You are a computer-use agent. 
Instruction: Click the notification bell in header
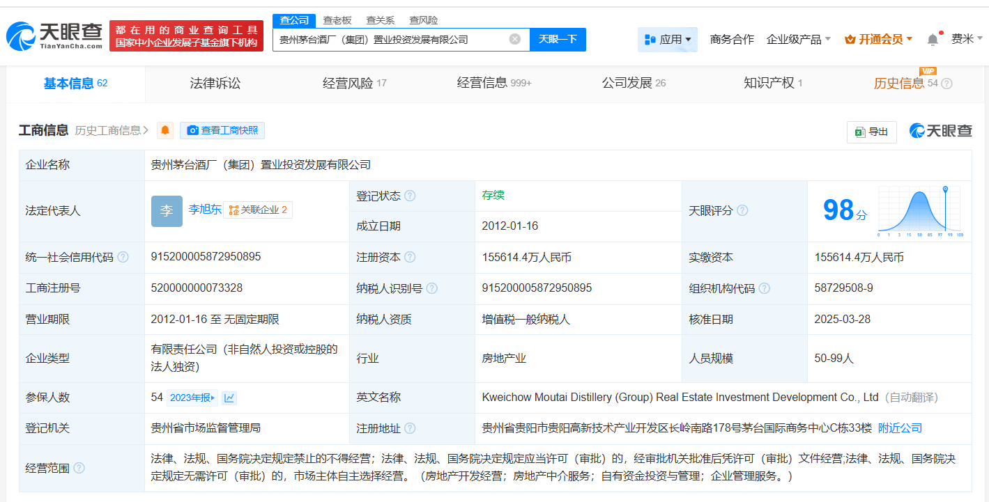933,40
